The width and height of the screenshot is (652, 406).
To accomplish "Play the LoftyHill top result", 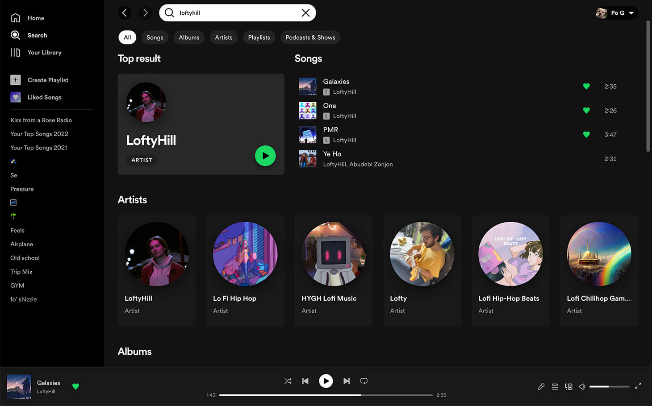I will pos(265,156).
